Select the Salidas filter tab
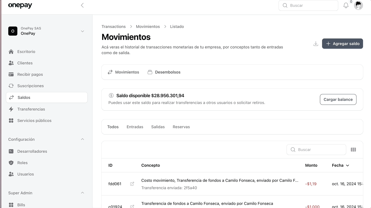The height and width of the screenshot is (208, 371). [158, 127]
